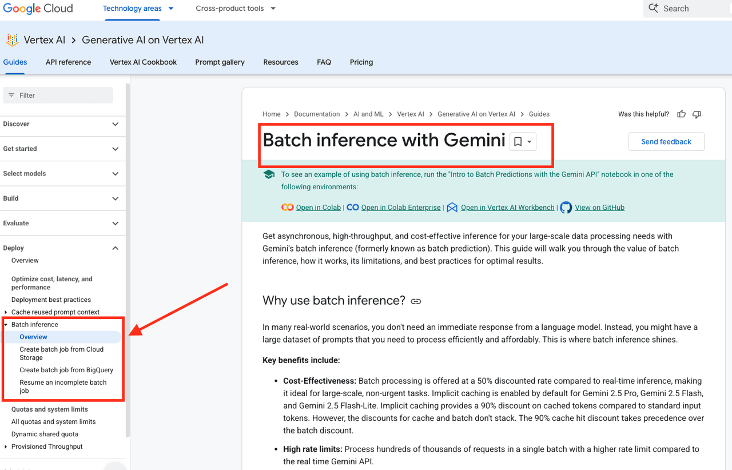Switch to the Guides tab
732x470 pixels.
click(x=15, y=62)
